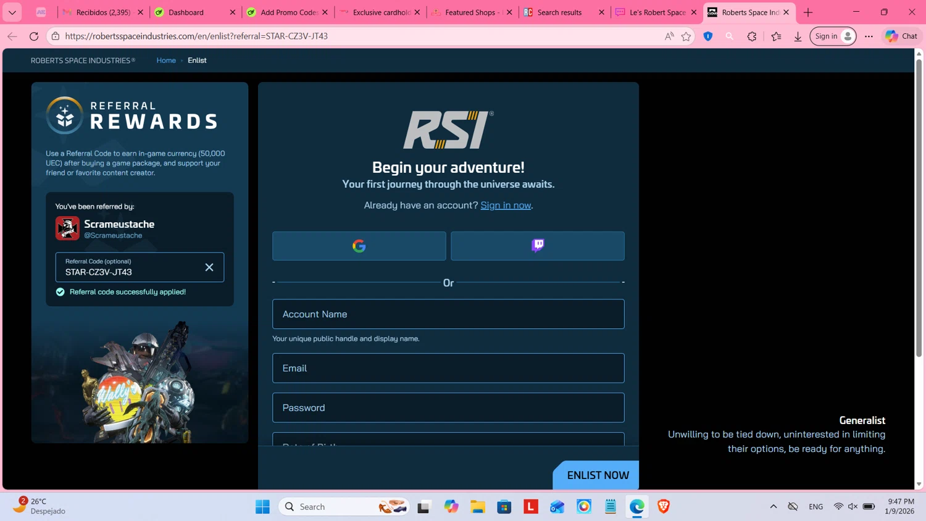Sign in to the browser profile

tap(833, 36)
